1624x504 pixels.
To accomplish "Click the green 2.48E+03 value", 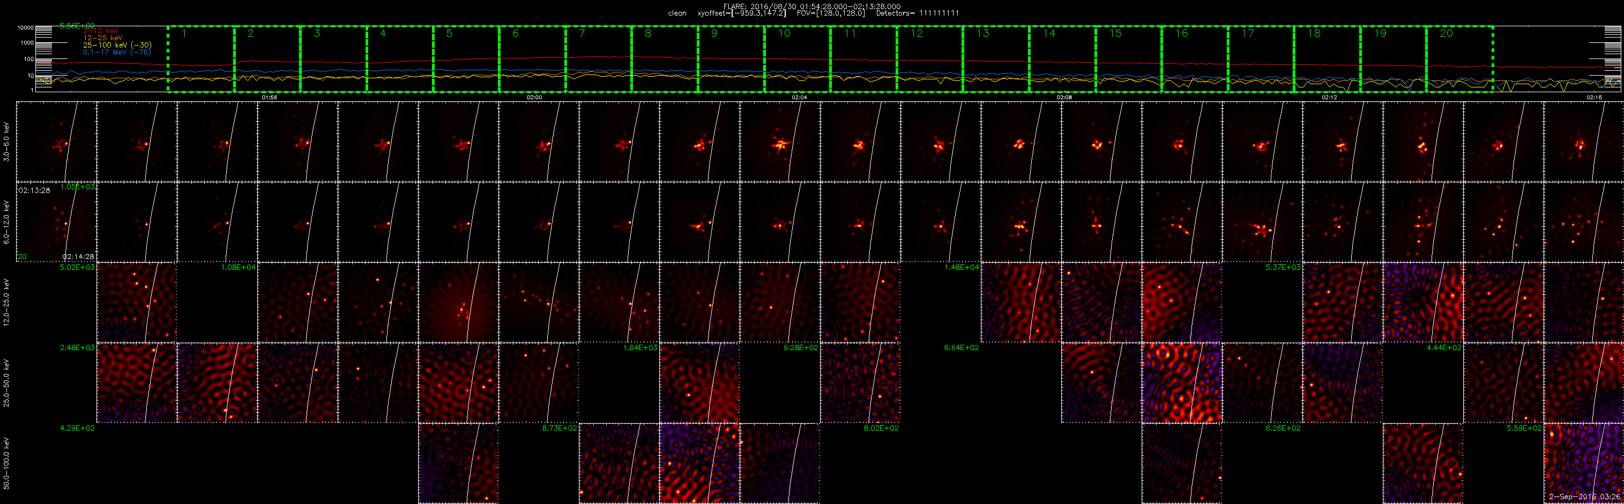I will coord(77,347).
